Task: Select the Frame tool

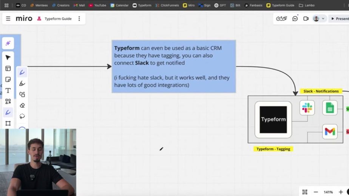Action: (8, 123)
